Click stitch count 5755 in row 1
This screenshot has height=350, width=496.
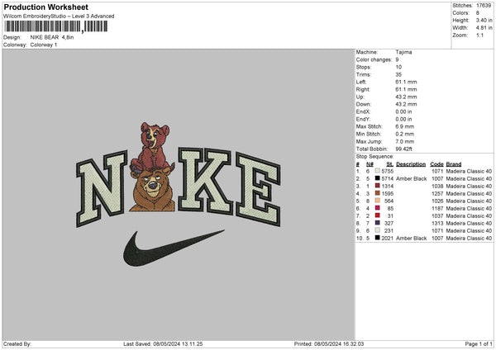(388, 171)
